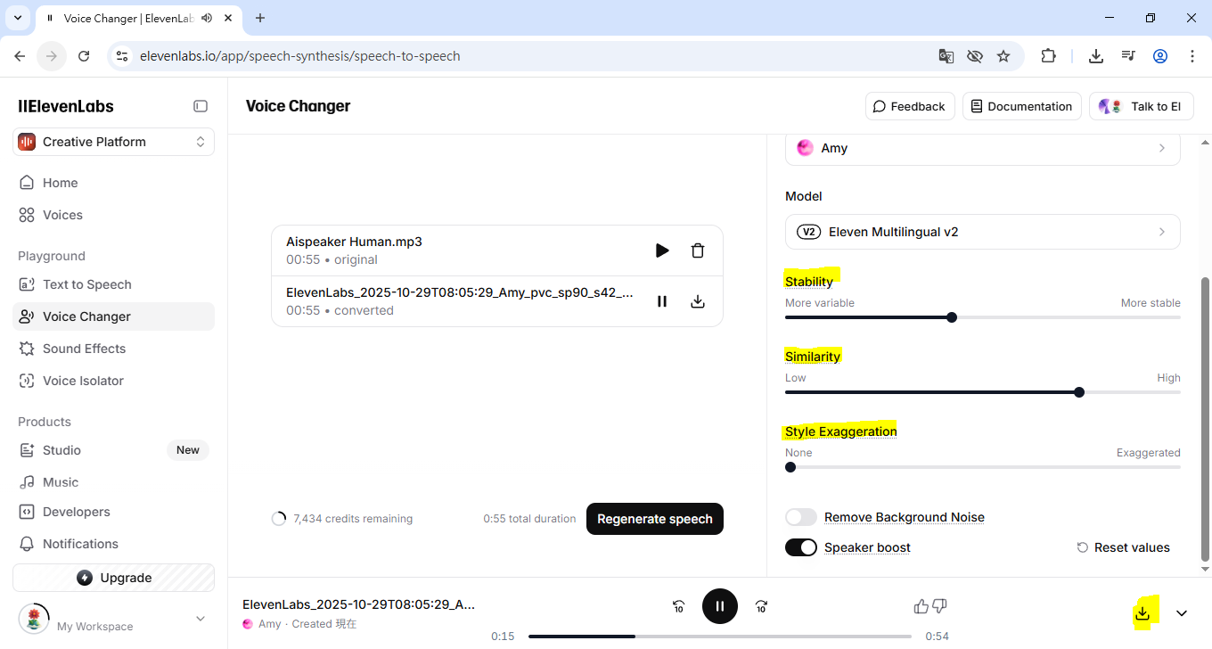Open Sound Effects in sidebar
This screenshot has height=649, width=1212.
point(84,349)
